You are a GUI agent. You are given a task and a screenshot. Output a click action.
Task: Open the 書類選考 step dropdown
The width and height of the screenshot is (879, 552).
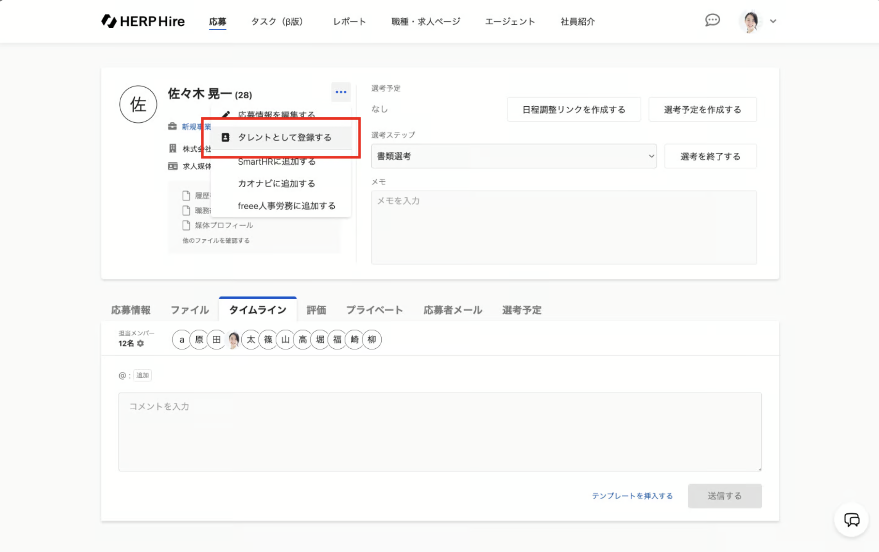pyautogui.click(x=513, y=156)
